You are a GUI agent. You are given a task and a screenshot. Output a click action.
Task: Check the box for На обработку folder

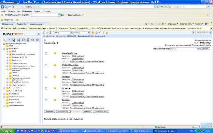[46, 53]
